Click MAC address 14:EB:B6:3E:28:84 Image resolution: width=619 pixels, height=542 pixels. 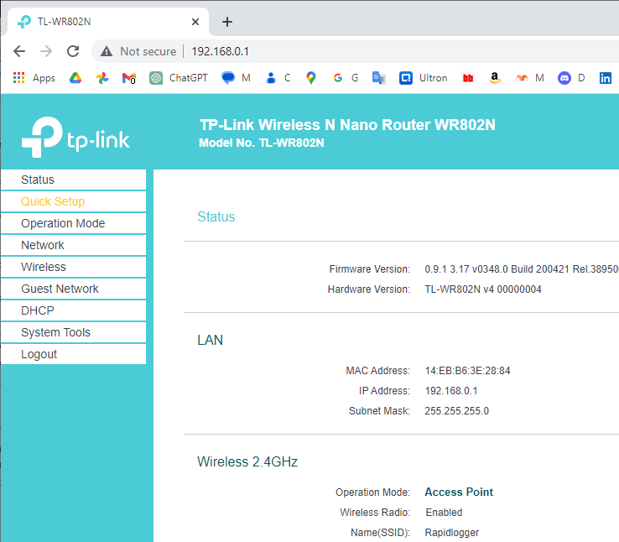[x=467, y=371]
